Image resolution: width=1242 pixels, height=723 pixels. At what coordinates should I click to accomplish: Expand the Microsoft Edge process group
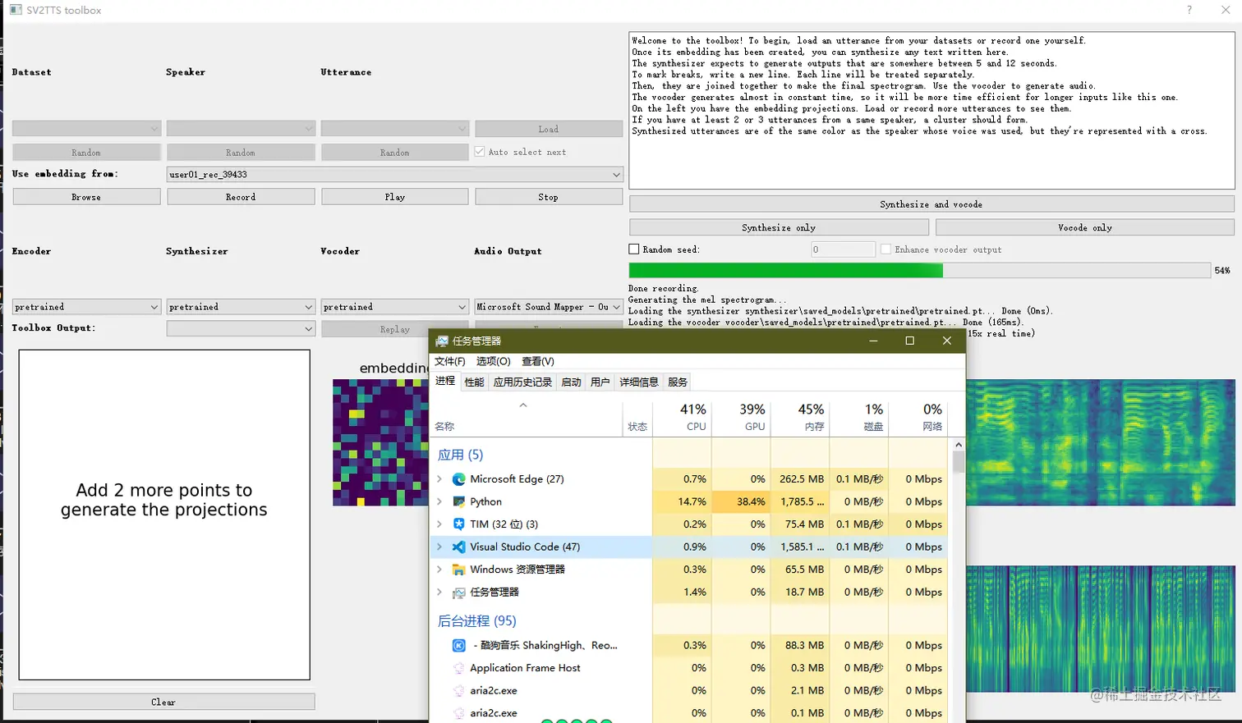point(440,479)
